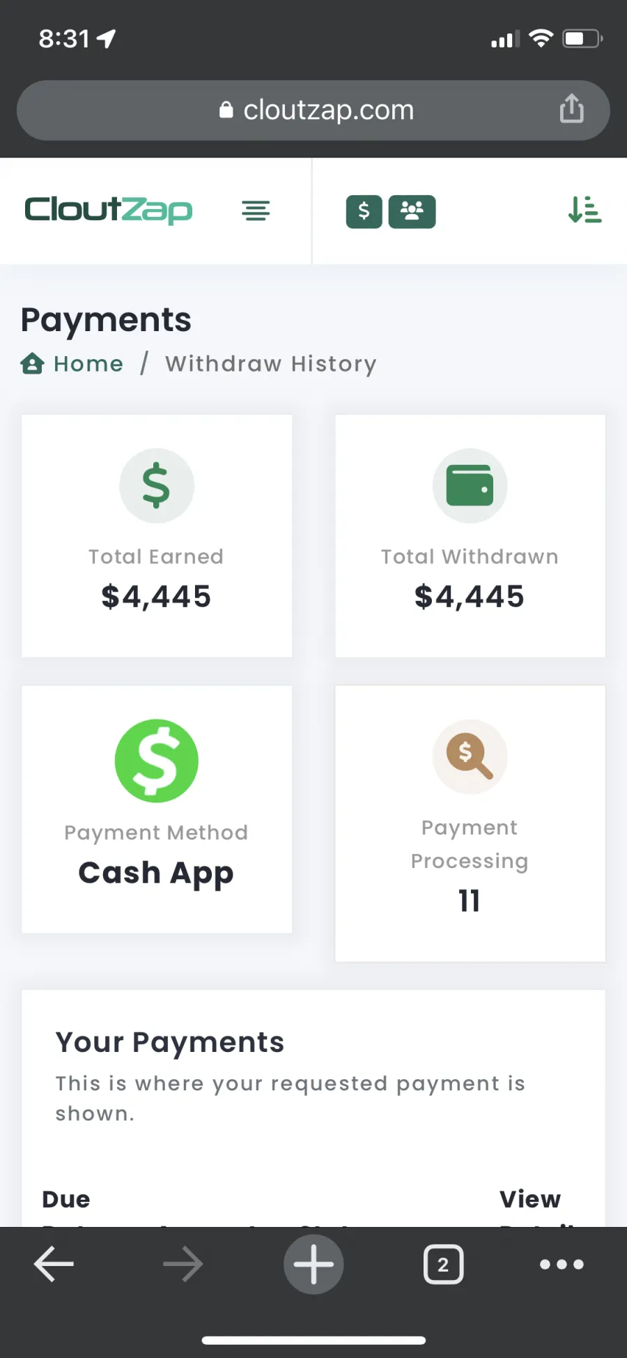The image size is (627, 1358).
Task: Open the tab switcher showing 2 tabs
Action: point(443,1264)
